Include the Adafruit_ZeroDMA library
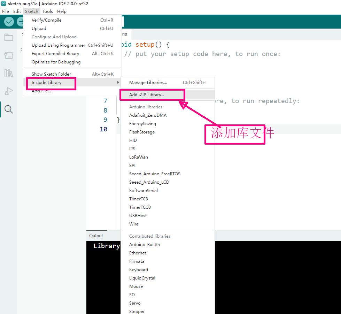Screen dimensions: 341x314 [168, 115]
